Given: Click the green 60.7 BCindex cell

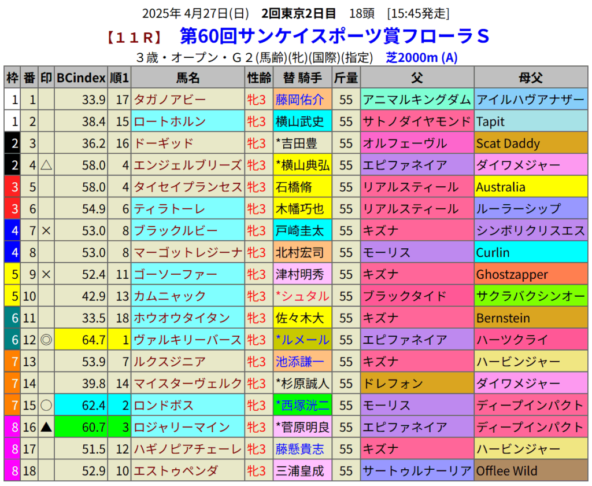Looking at the screenshot, I should click(x=81, y=427).
